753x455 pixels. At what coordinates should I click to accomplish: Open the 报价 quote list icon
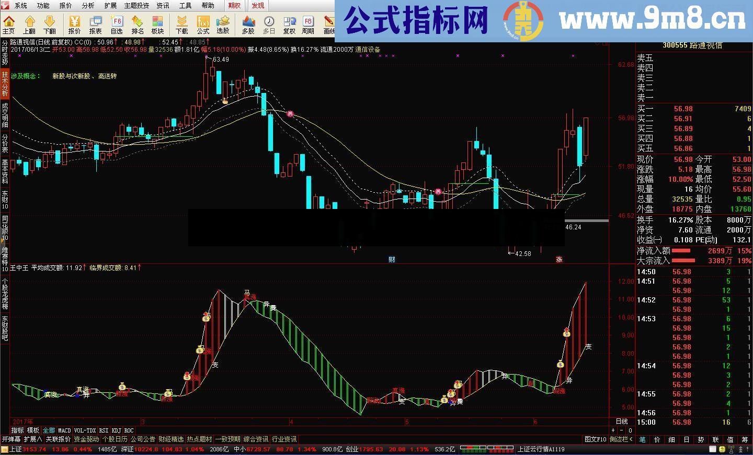(x=75, y=25)
